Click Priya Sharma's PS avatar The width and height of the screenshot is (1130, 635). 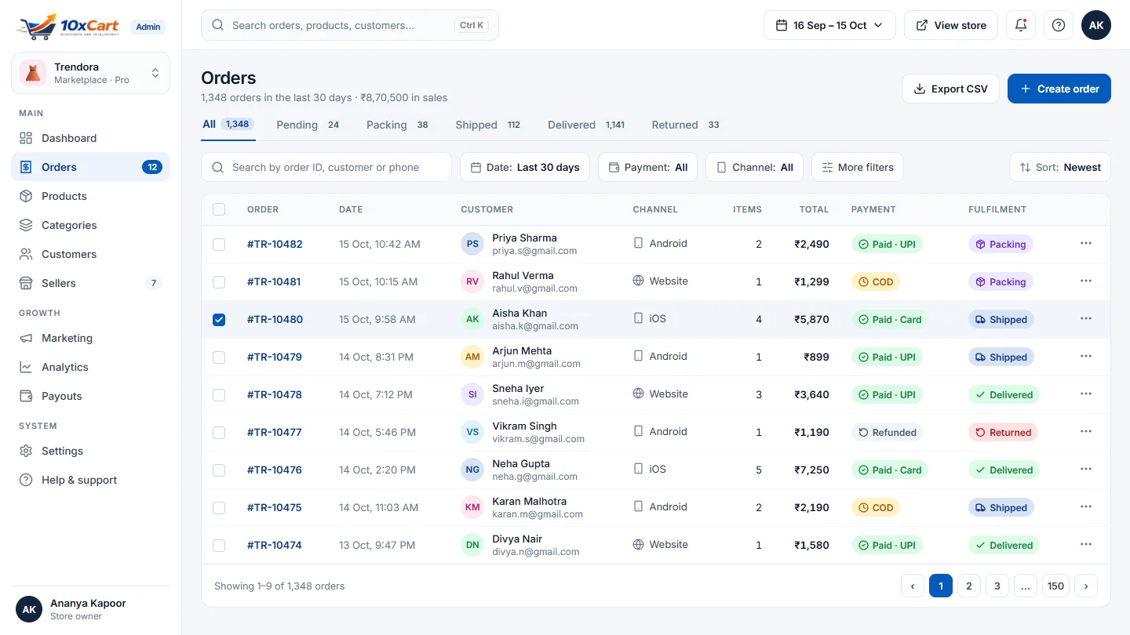point(472,244)
